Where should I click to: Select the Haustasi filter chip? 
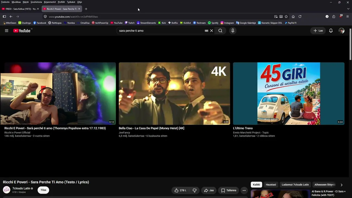pyautogui.click(x=271, y=185)
